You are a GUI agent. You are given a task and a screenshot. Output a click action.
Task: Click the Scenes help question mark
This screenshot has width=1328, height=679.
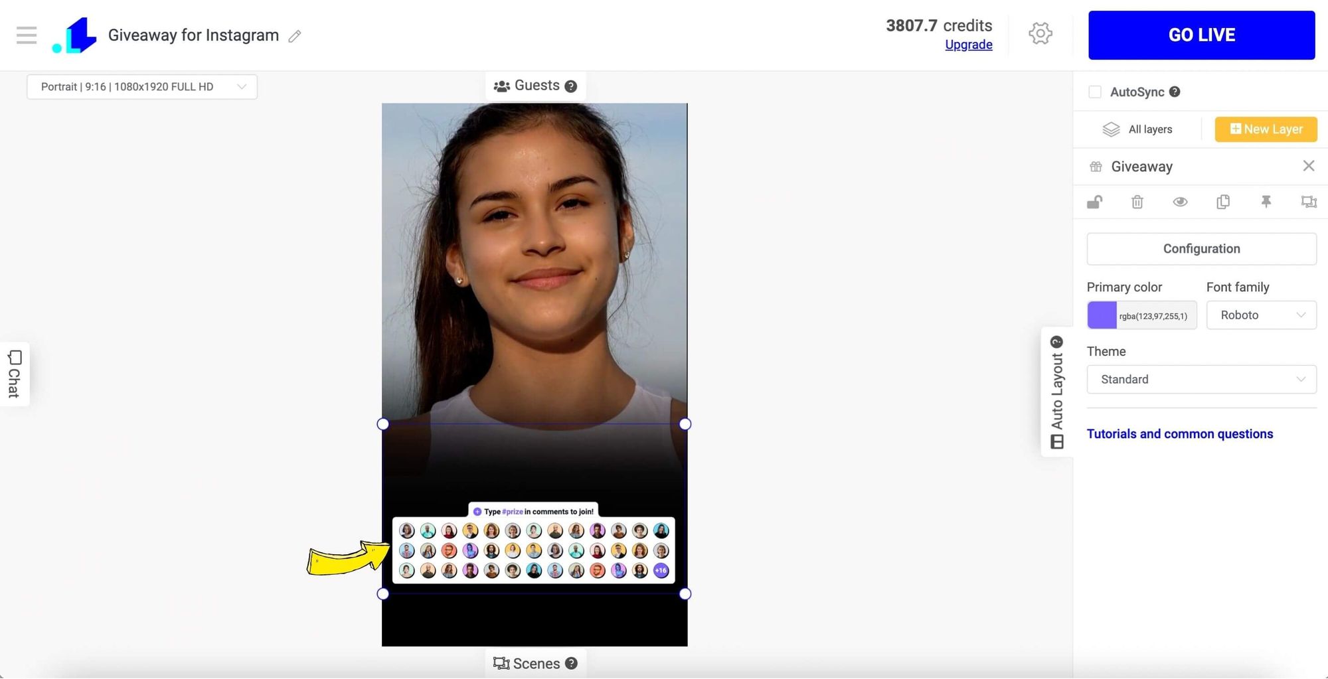571,663
